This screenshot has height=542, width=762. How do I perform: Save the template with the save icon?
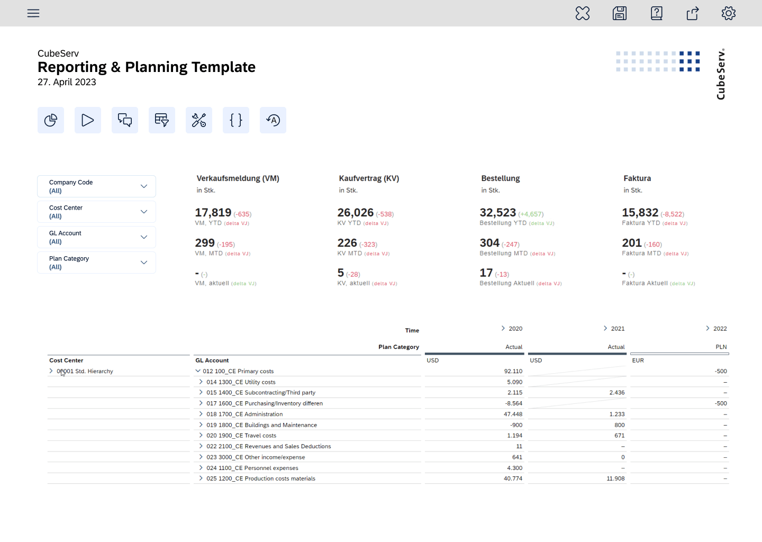(619, 13)
